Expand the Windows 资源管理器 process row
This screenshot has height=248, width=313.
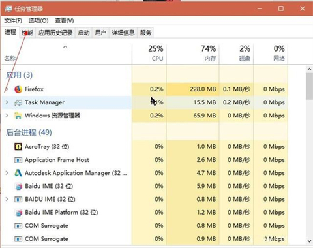pyautogui.click(x=7, y=116)
